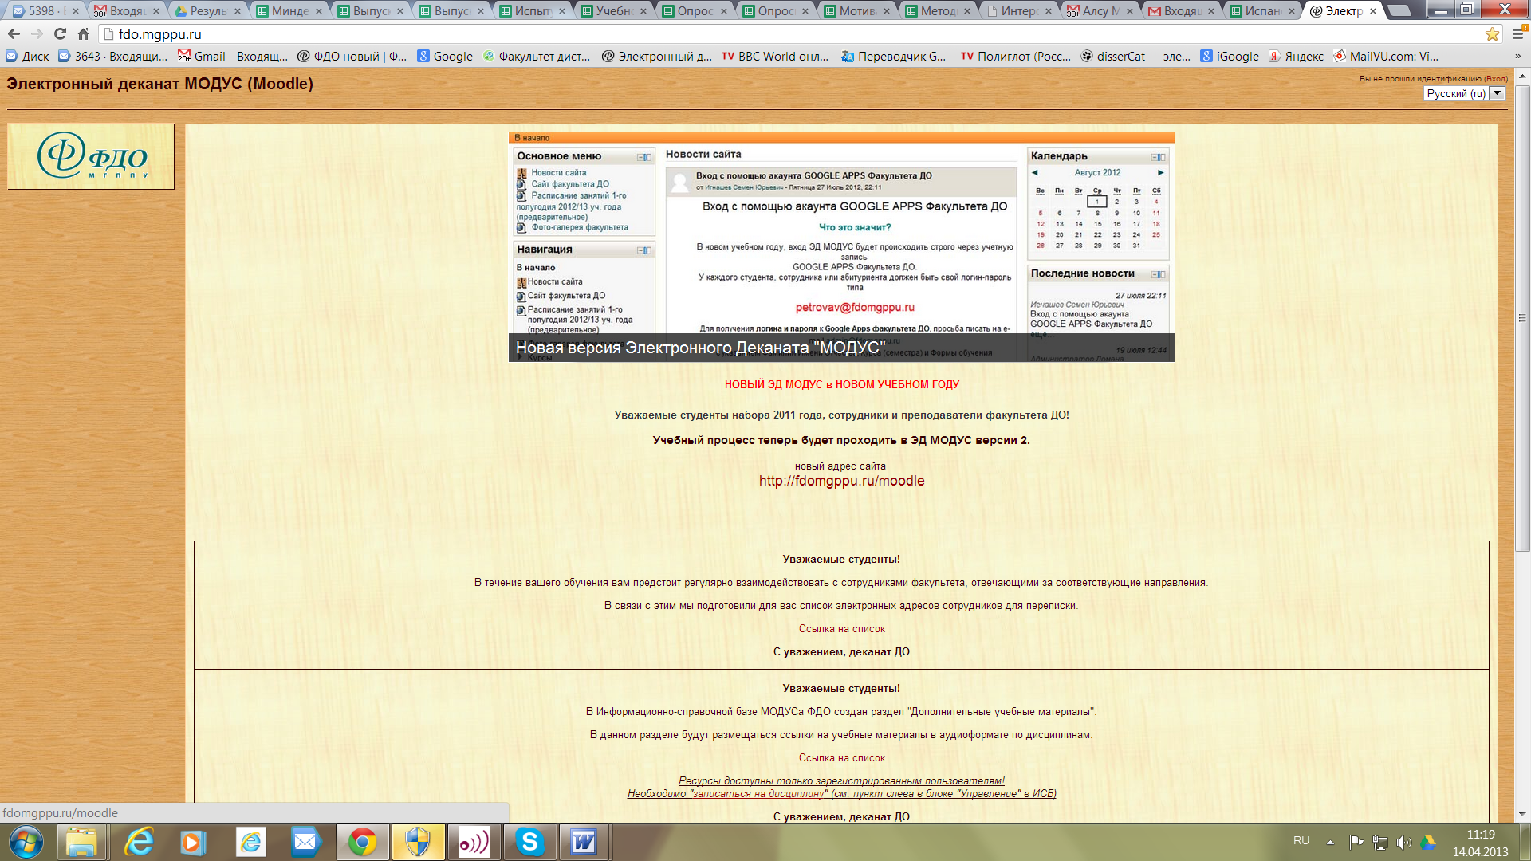Close the active Электр tab

click(x=1372, y=11)
